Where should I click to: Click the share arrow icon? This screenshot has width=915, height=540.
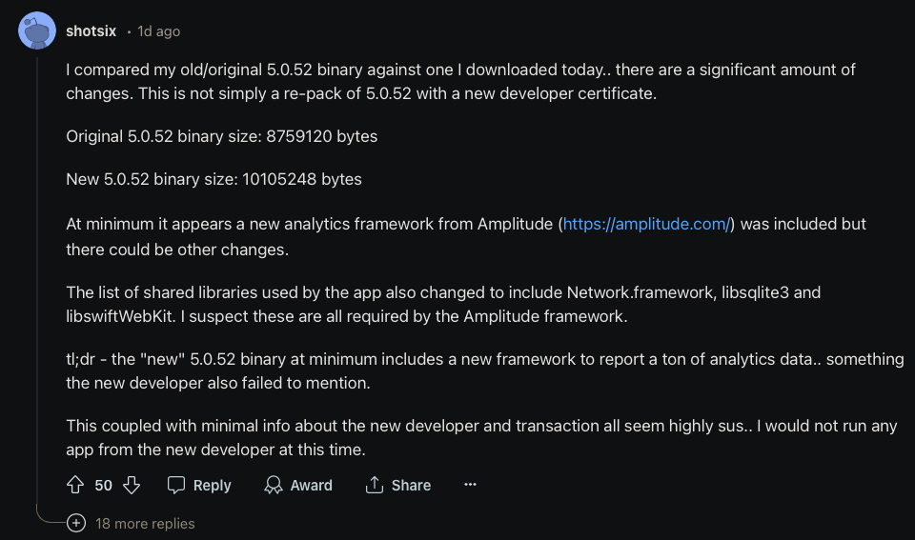pyautogui.click(x=375, y=485)
